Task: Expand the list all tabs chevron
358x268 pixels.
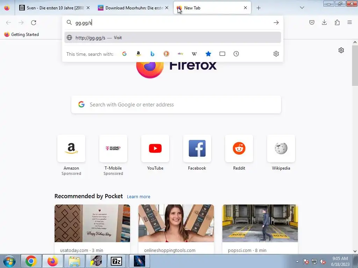Action: (x=302, y=8)
